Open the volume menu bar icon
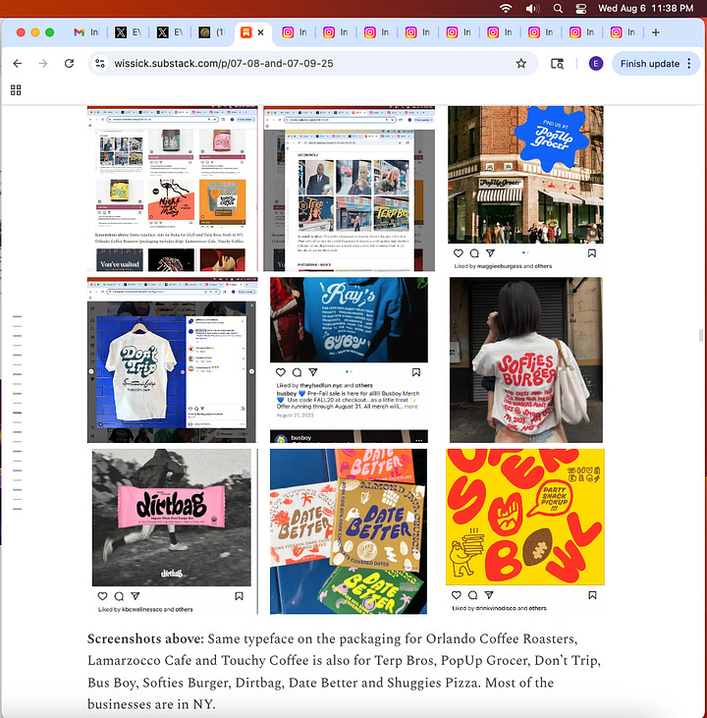 click(532, 8)
